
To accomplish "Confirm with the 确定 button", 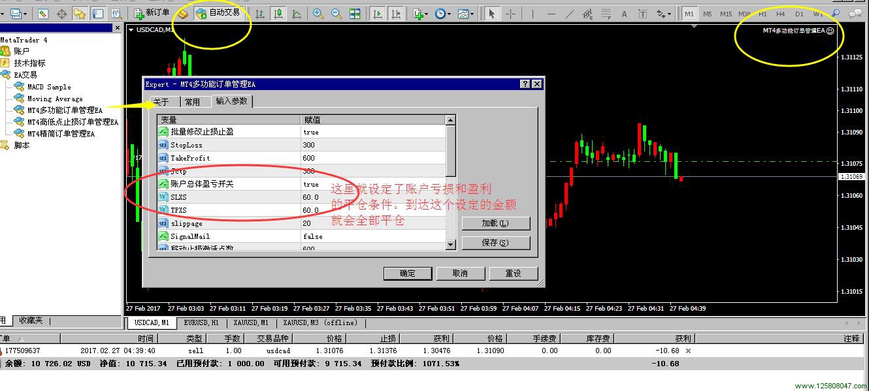I will point(408,274).
